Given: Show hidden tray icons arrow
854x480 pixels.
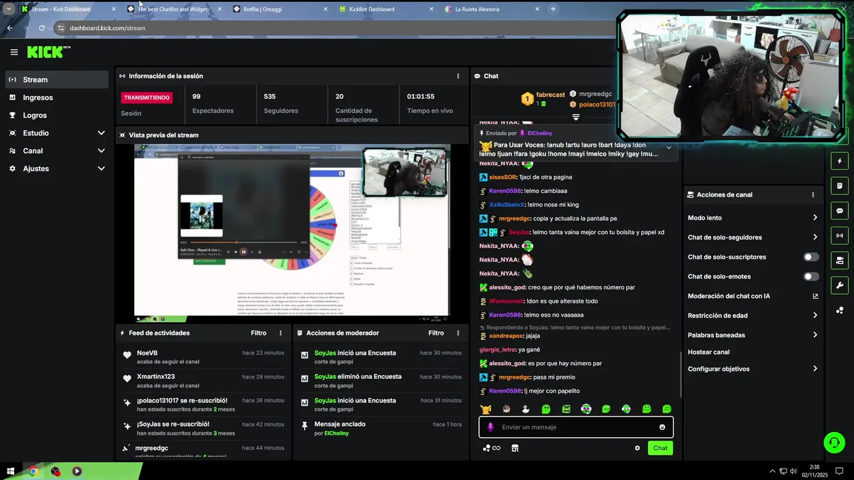Looking at the screenshot, I should pos(773,471).
